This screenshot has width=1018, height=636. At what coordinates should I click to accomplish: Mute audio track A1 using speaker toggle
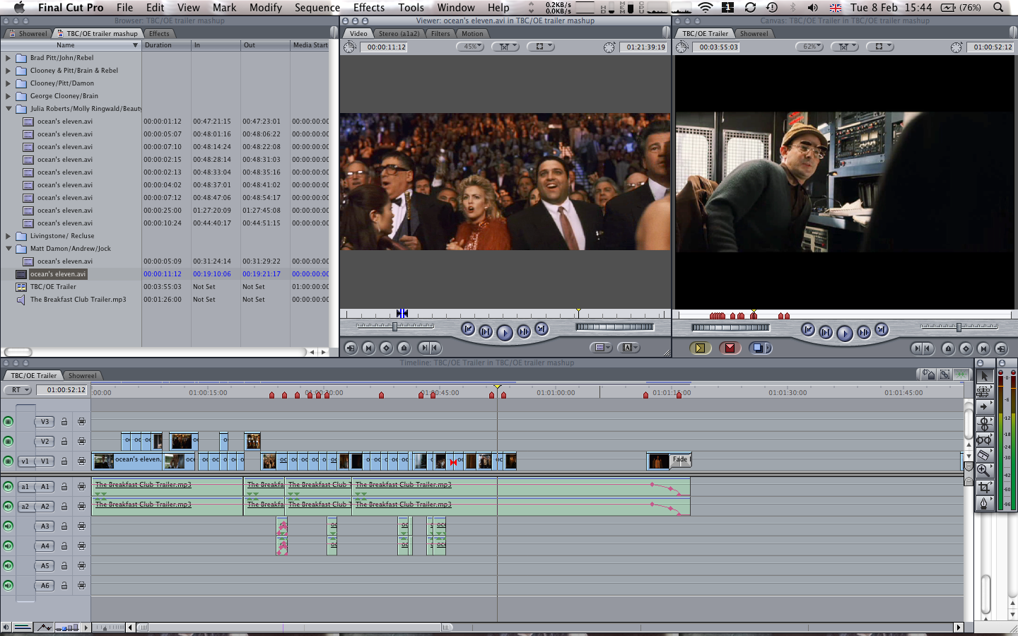point(8,486)
